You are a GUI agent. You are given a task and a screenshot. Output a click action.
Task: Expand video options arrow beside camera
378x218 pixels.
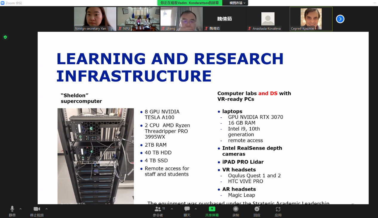click(46, 209)
